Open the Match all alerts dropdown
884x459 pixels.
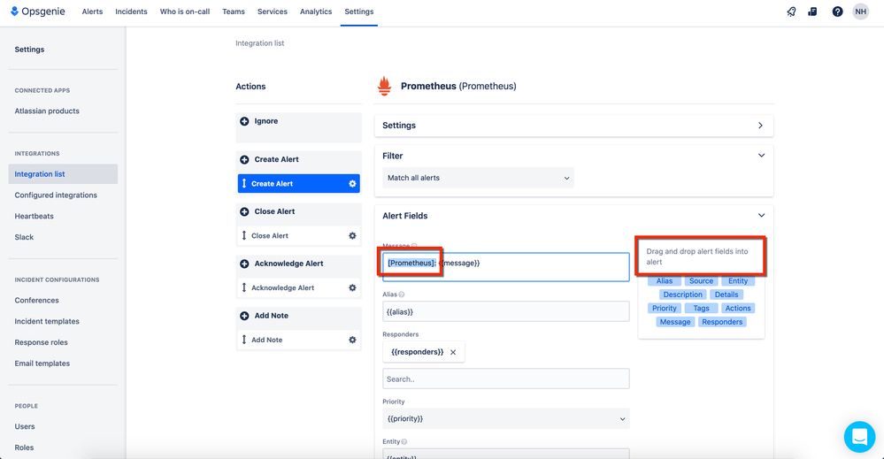pos(478,178)
